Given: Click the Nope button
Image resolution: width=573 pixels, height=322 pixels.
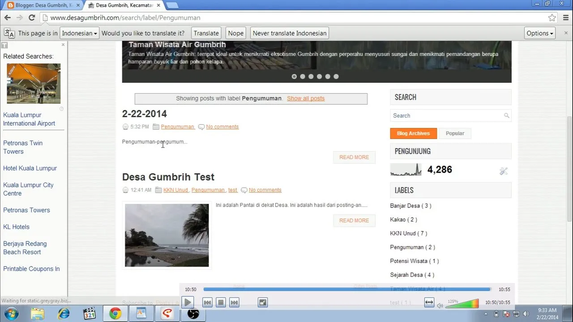Looking at the screenshot, I should [235, 33].
